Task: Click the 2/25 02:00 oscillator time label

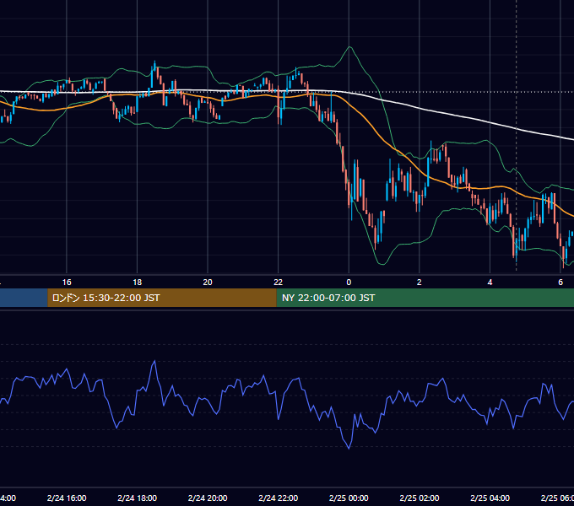Action: [420, 498]
